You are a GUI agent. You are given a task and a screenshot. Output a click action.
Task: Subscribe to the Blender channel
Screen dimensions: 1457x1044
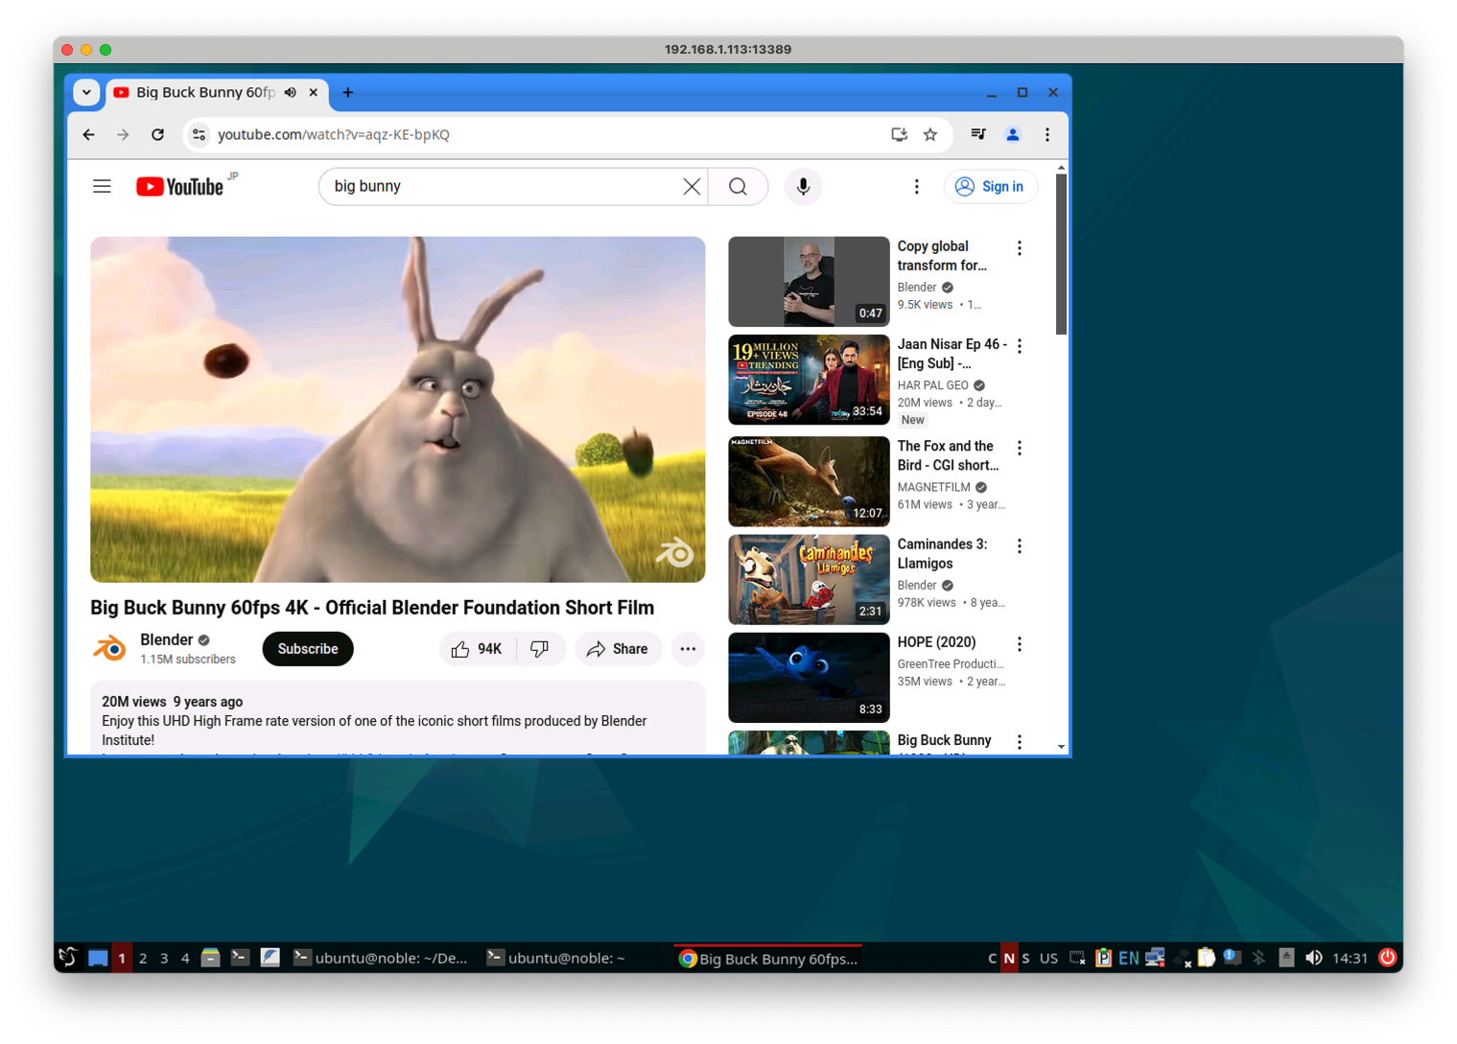click(x=308, y=649)
